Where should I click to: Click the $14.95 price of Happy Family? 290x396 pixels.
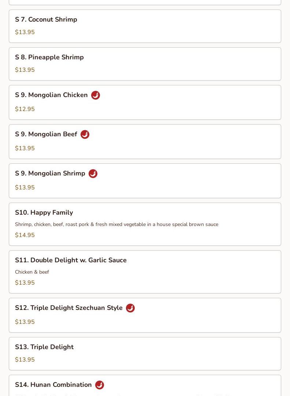click(25, 235)
